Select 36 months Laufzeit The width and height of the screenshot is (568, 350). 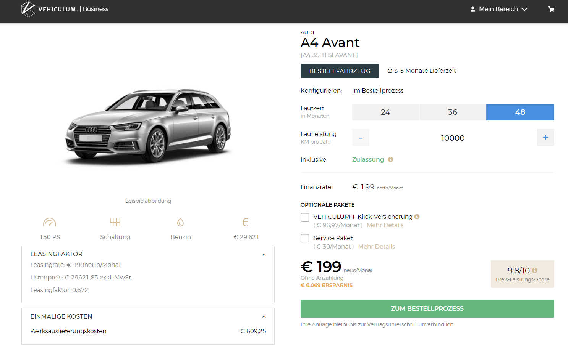[x=453, y=112]
